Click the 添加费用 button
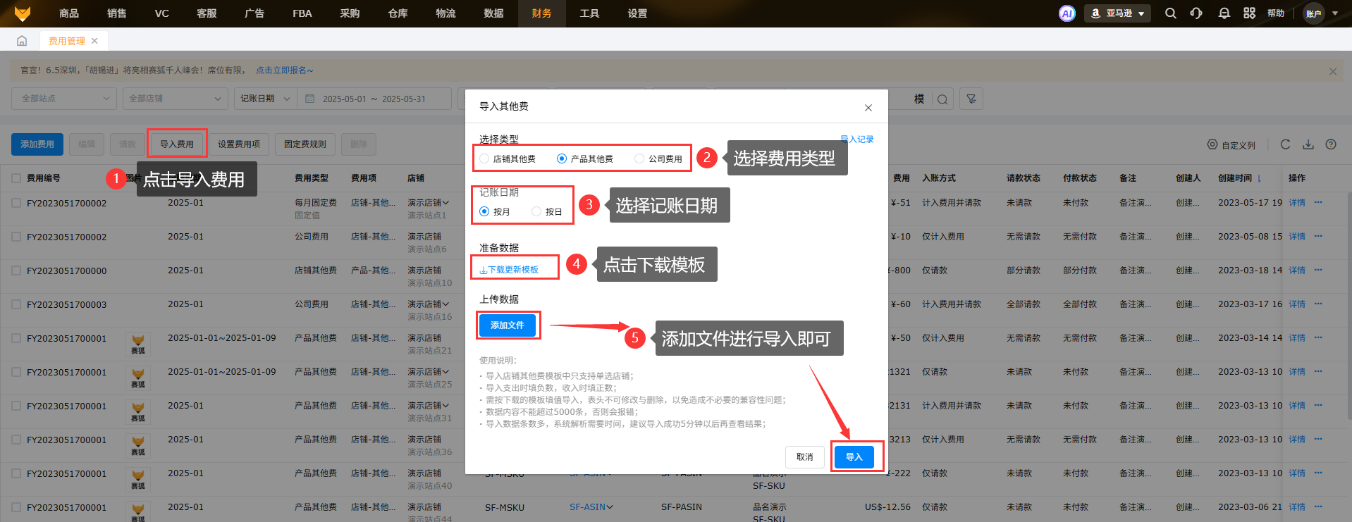Image resolution: width=1352 pixels, height=522 pixels. pyautogui.click(x=37, y=144)
